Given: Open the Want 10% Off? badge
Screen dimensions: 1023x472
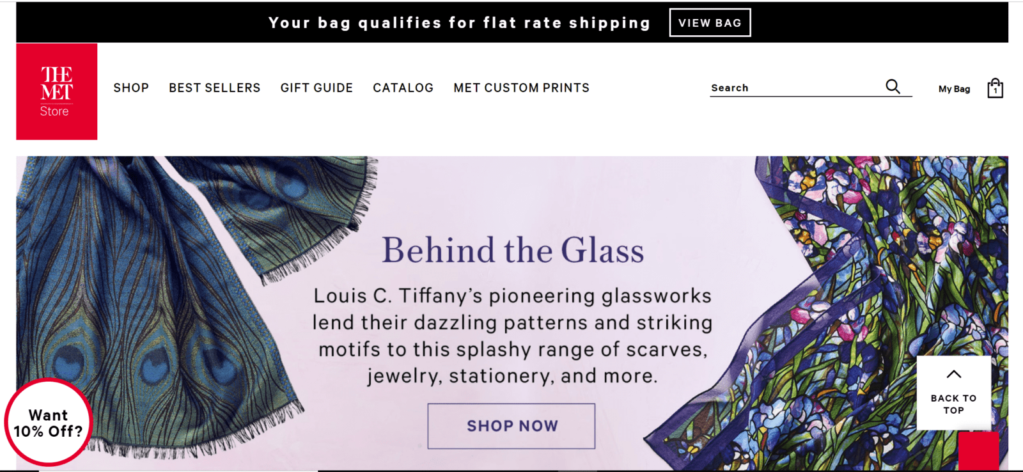Looking at the screenshot, I should coord(49,423).
